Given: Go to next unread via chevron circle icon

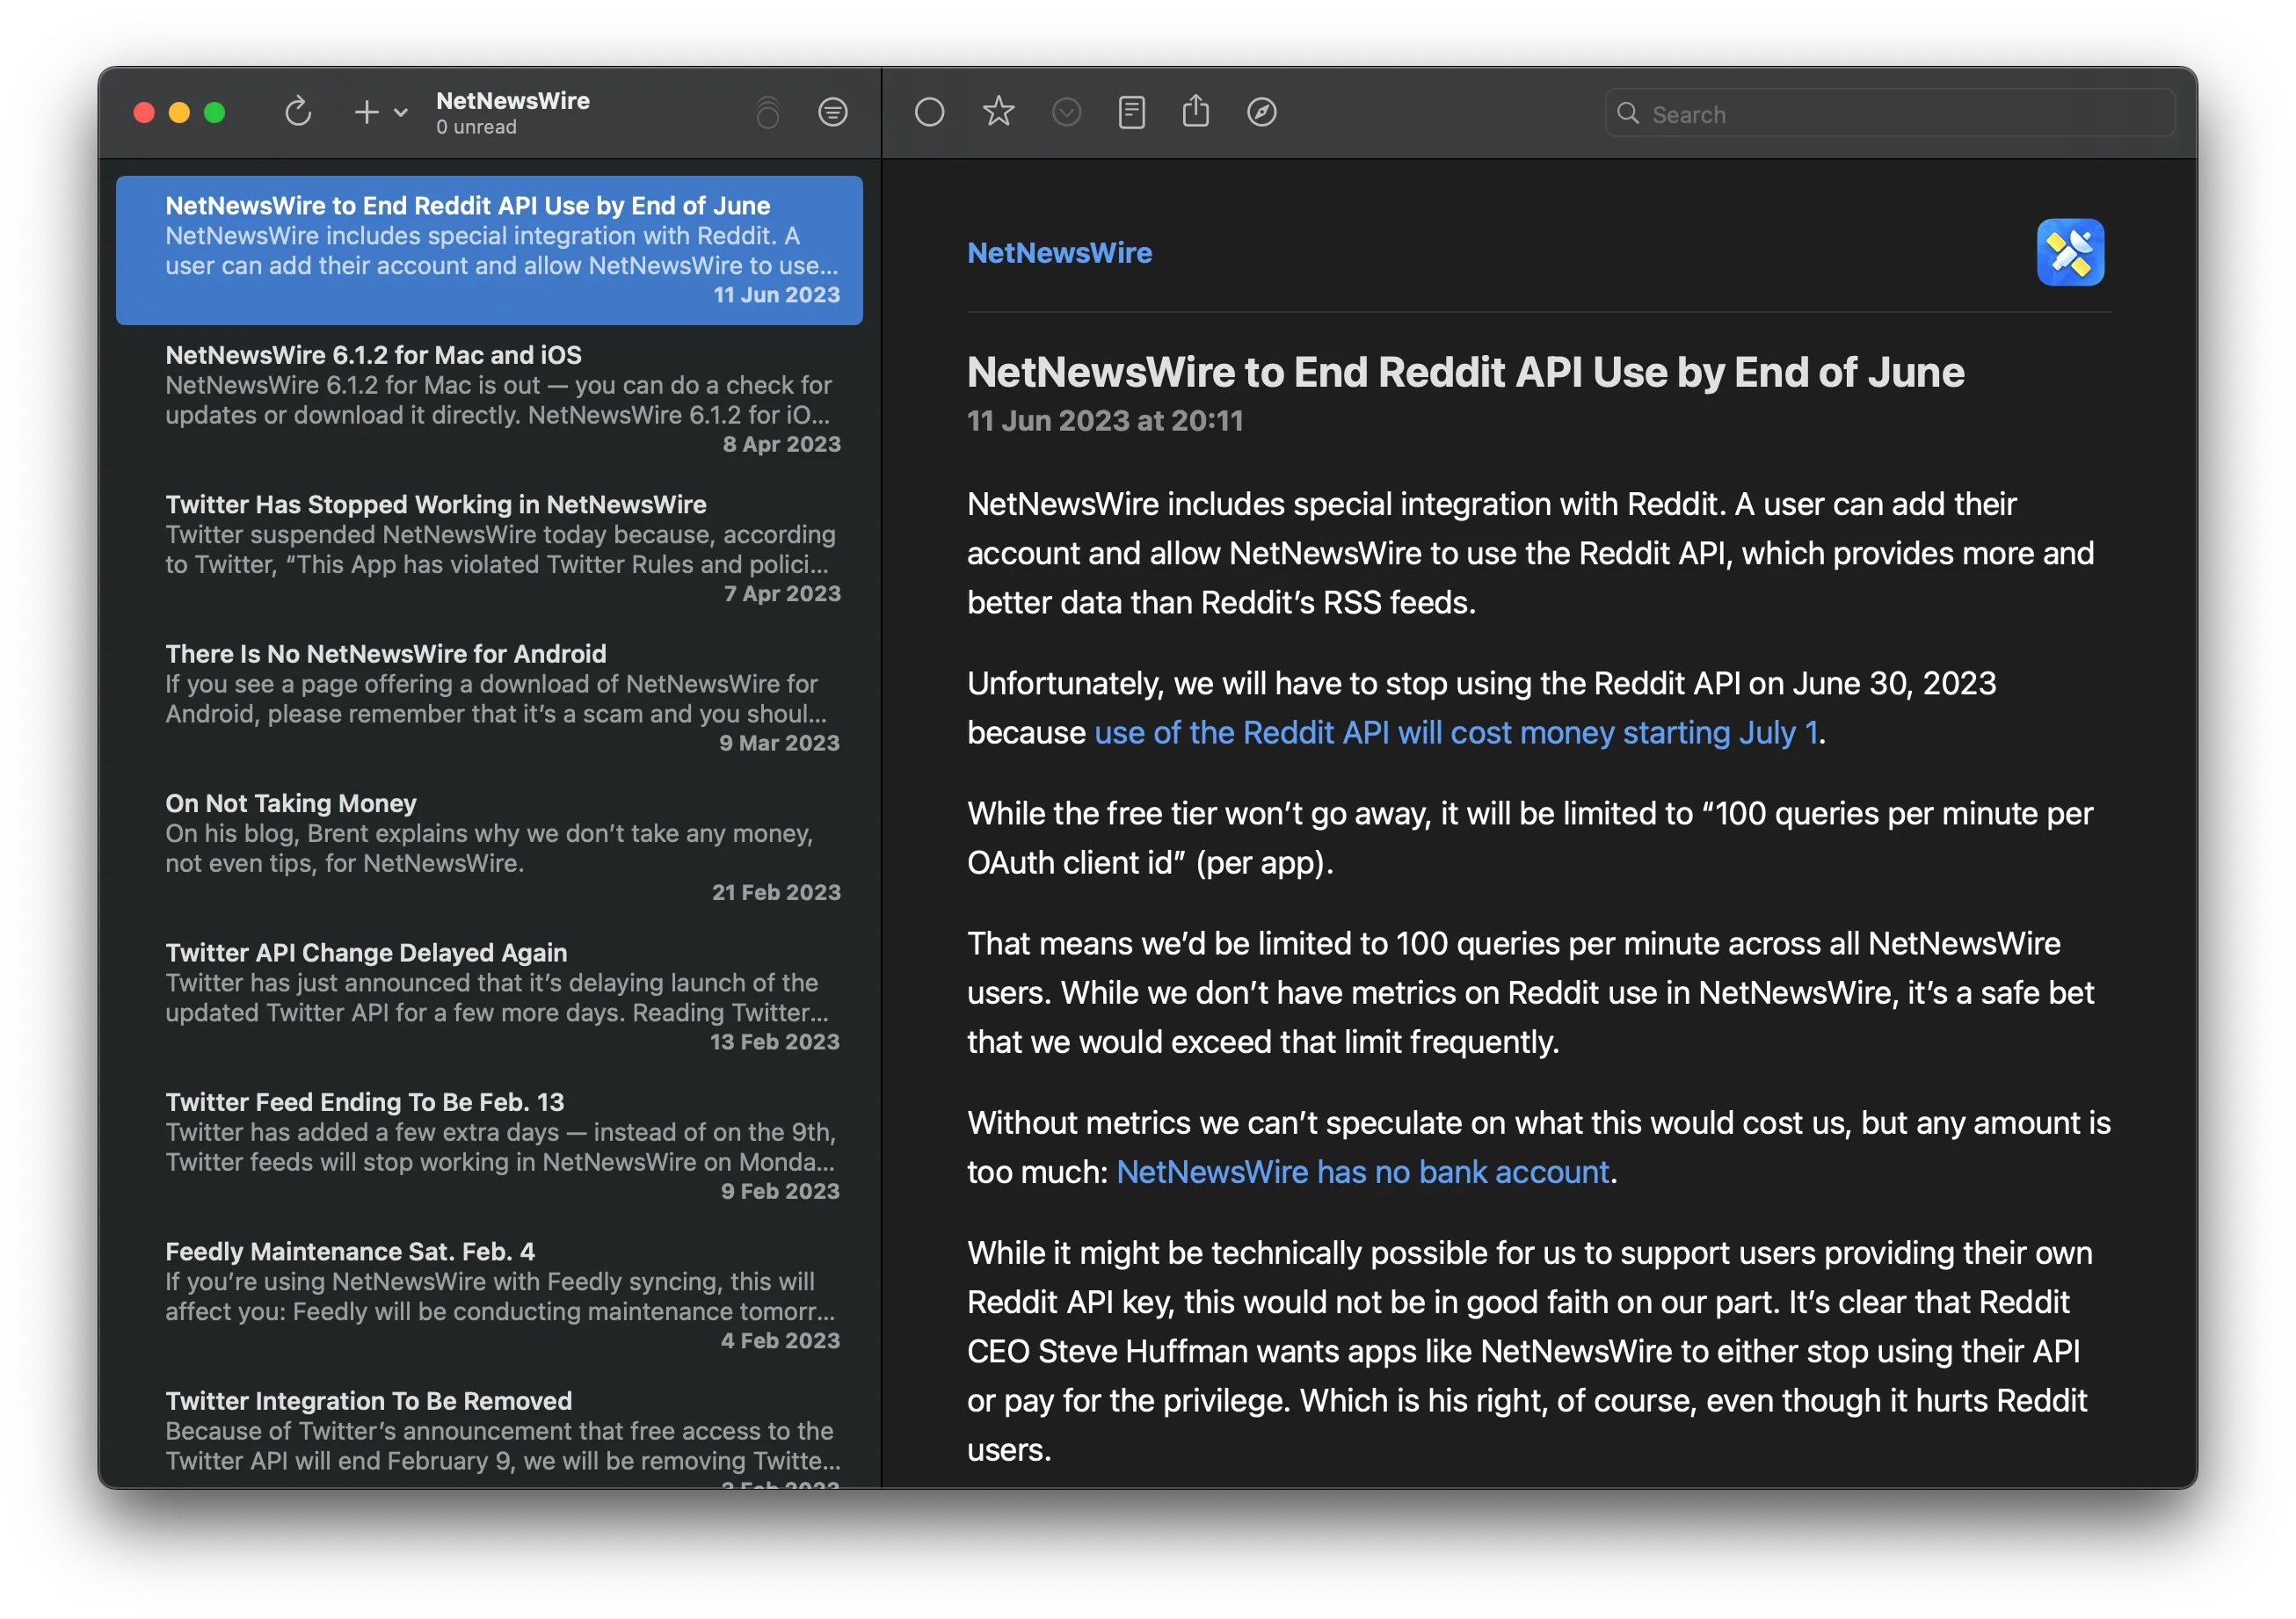Looking at the screenshot, I should coord(1066,112).
